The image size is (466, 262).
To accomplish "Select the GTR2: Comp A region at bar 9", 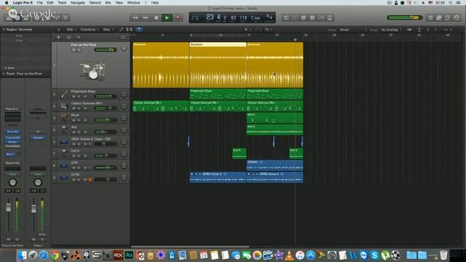I will [x=218, y=177].
